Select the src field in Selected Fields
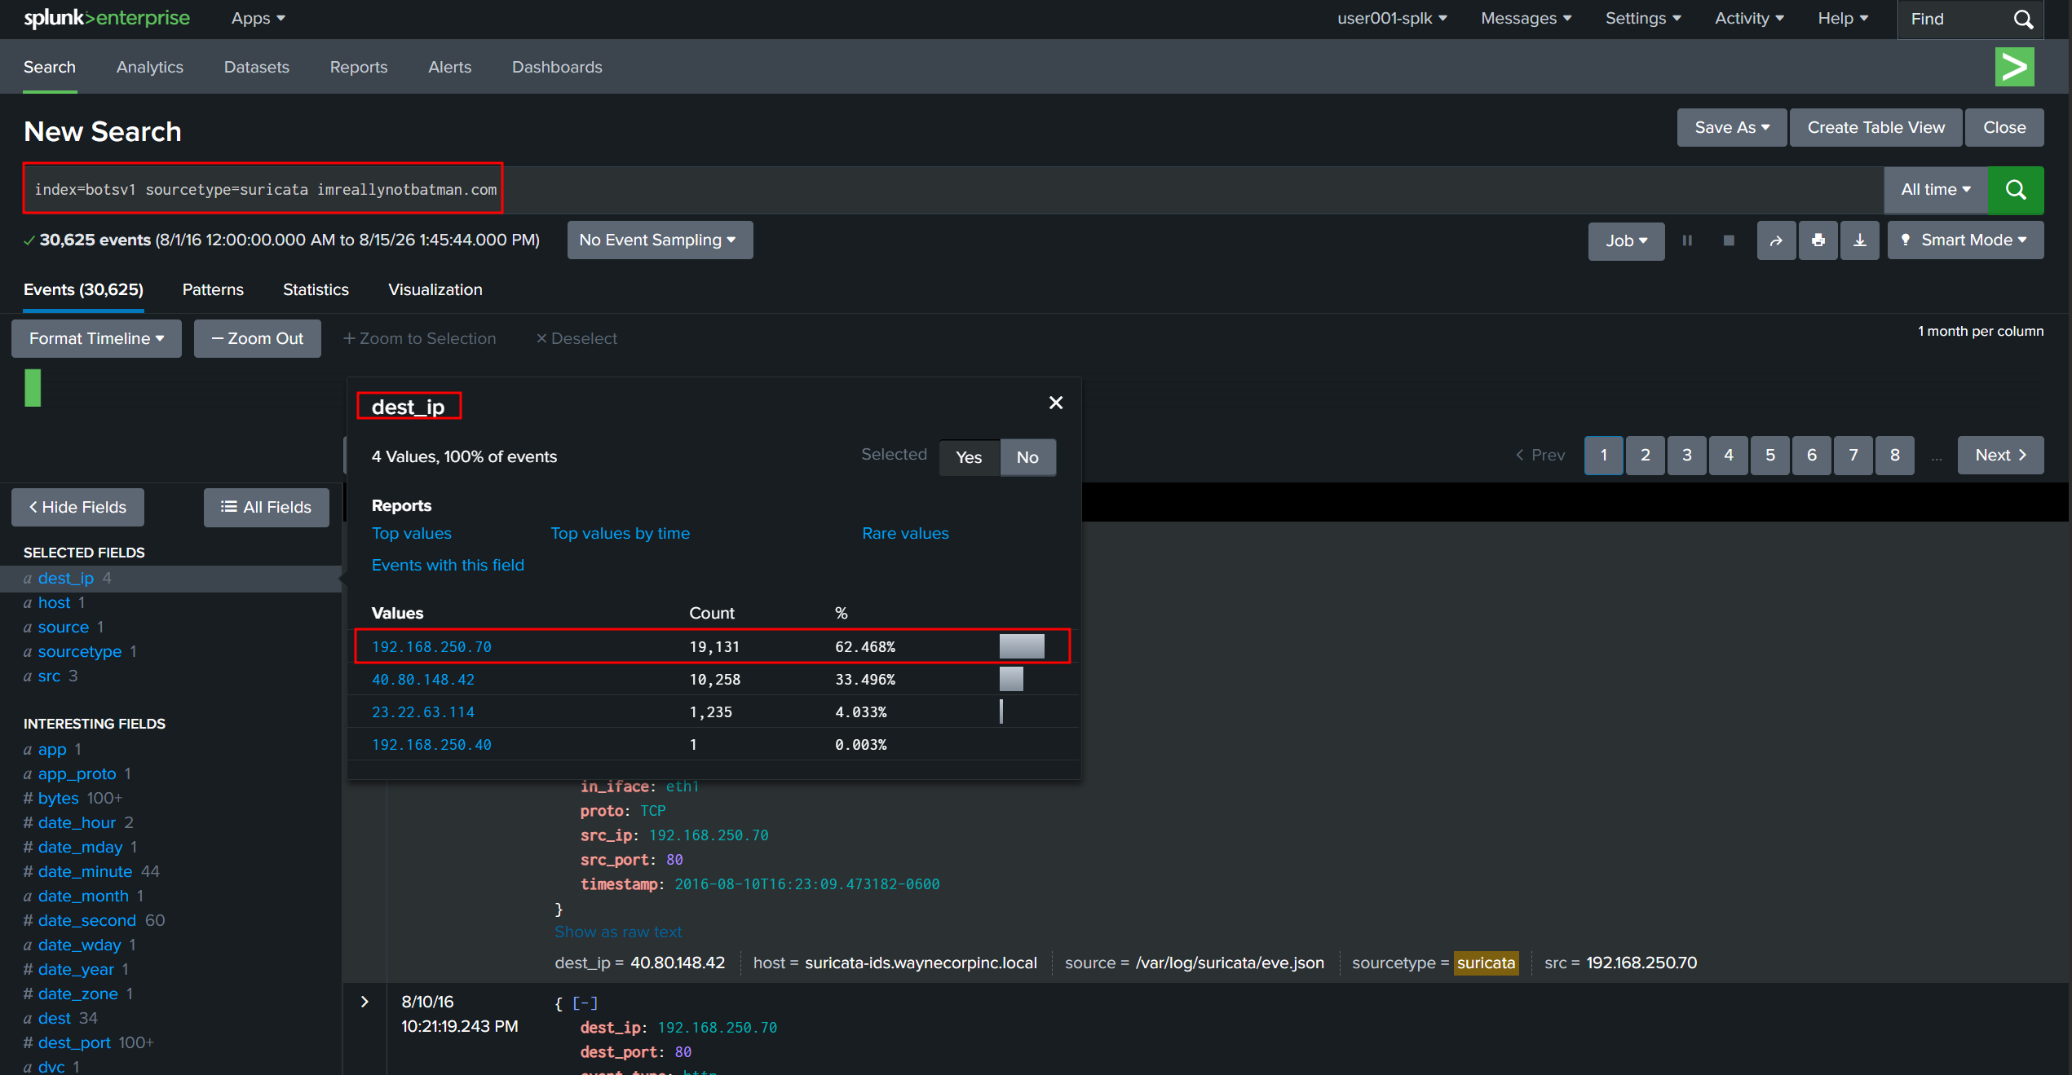 click(49, 676)
